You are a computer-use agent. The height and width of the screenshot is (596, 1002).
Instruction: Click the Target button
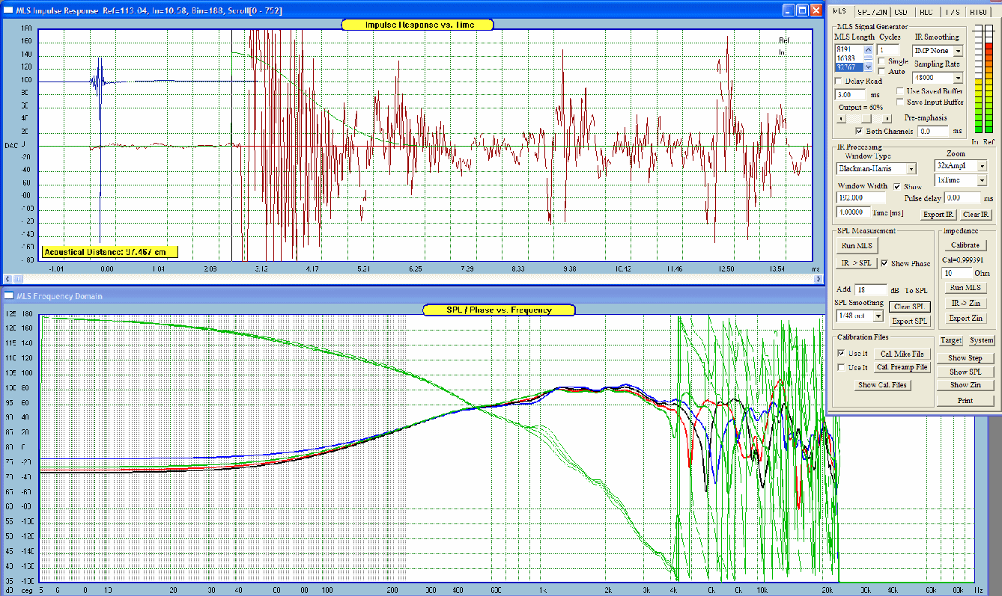coord(951,340)
